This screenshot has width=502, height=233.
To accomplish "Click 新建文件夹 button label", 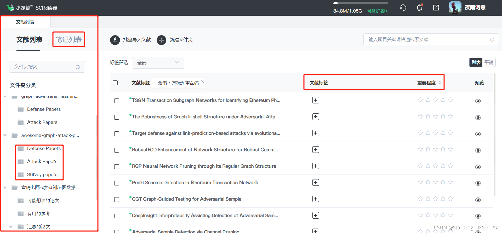I will tap(181, 40).
